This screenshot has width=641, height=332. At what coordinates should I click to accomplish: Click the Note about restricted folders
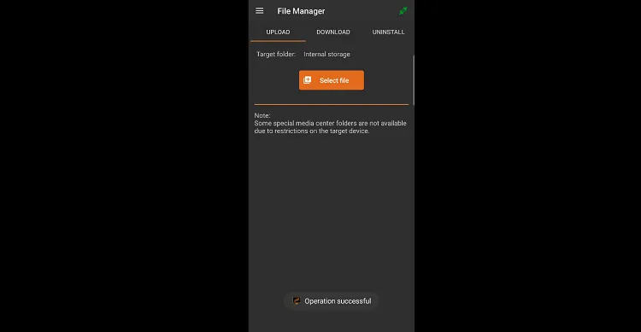pyautogui.click(x=330, y=123)
